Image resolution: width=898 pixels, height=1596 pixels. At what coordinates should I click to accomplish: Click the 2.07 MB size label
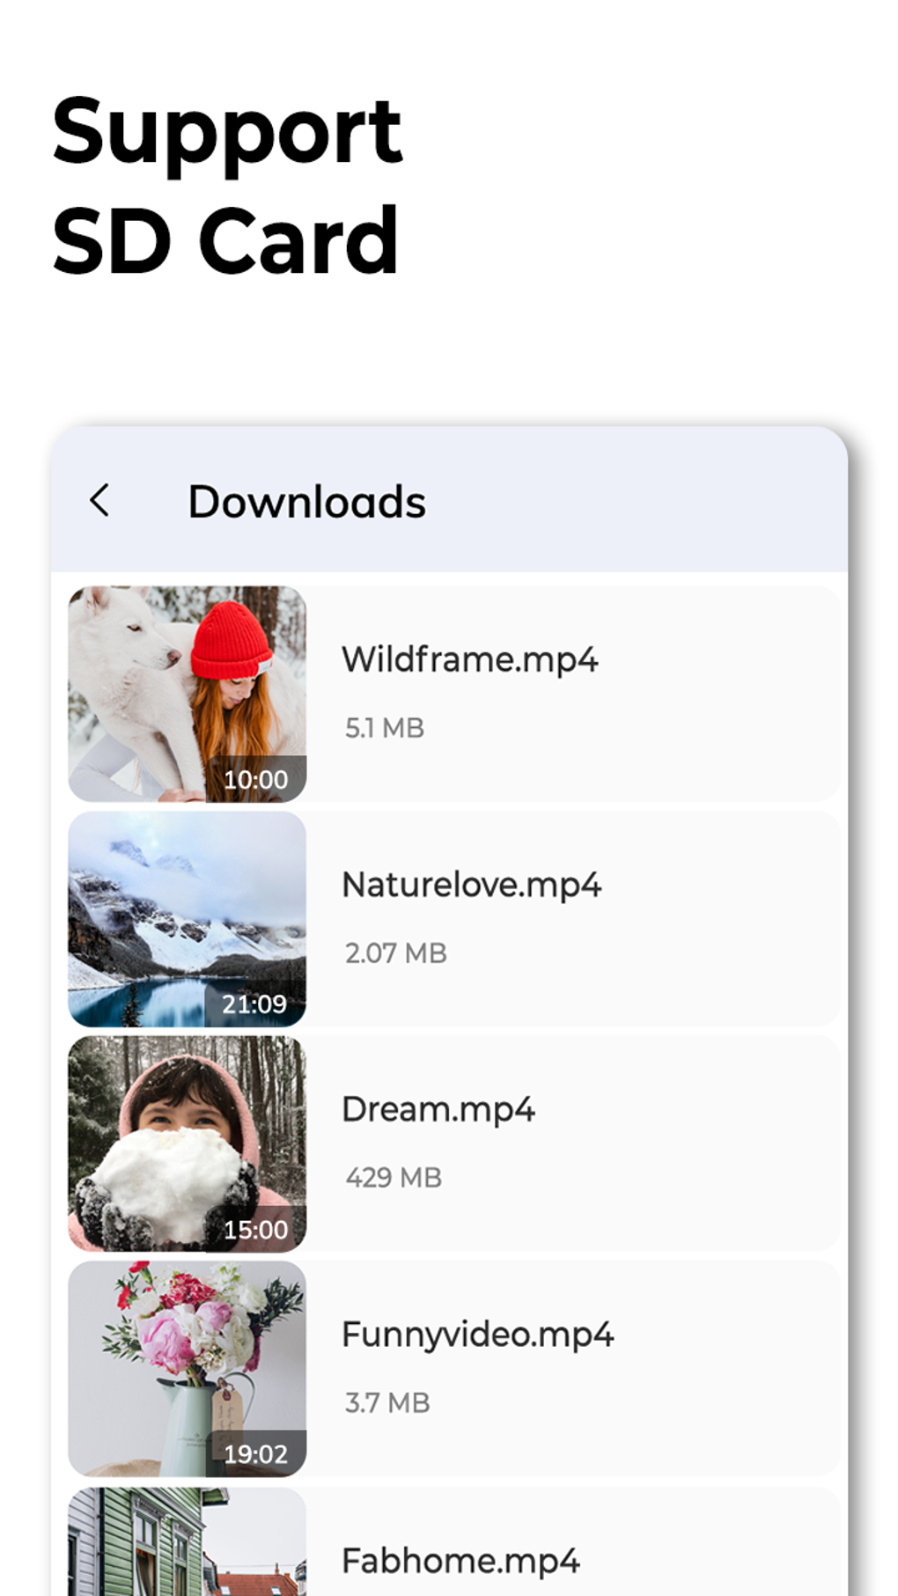[396, 953]
